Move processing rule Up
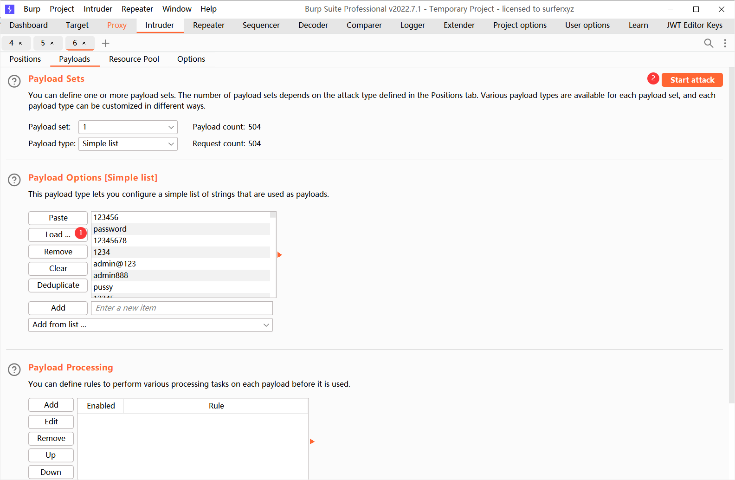 click(x=51, y=455)
